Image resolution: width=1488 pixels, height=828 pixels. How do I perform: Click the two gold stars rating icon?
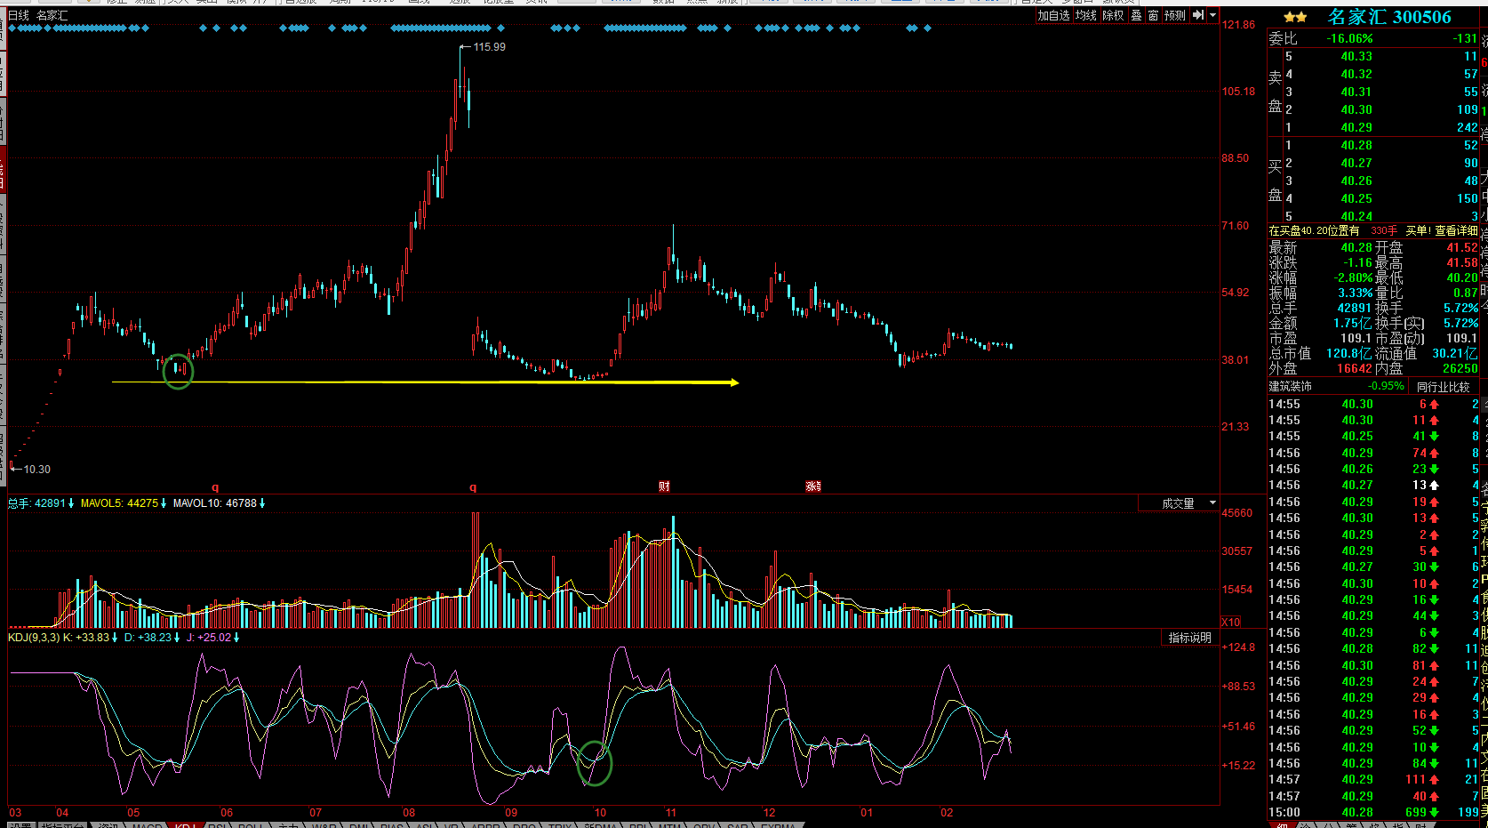pyautogui.click(x=1296, y=17)
